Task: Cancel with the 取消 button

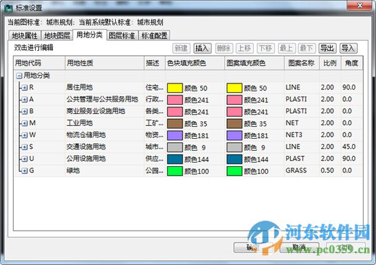Action: 300,247
